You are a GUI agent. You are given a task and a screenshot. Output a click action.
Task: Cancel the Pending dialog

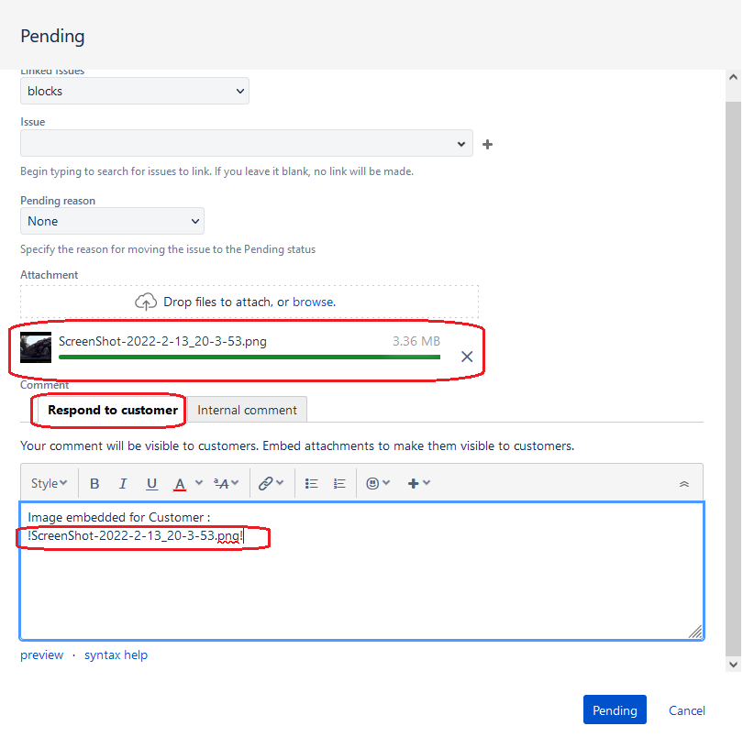coord(687,710)
